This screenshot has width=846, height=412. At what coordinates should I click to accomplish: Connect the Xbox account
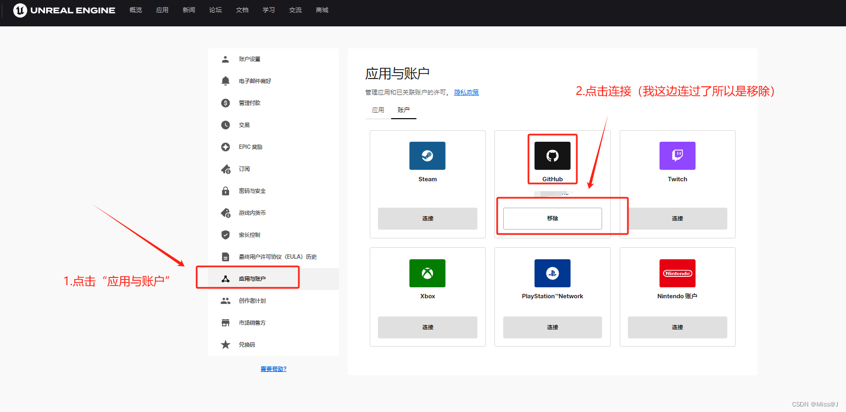click(427, 327)
